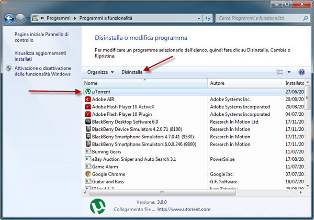314x220 pixels.
Task: Click the shield icon beside Attivazione link
Action: click(8, 68)
